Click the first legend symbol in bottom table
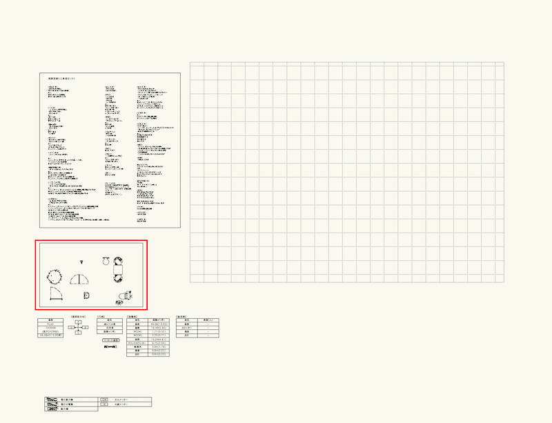The image size is (552, 423). 50,400
